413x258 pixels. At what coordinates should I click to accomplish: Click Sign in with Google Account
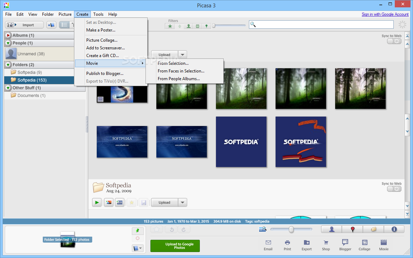385,14
